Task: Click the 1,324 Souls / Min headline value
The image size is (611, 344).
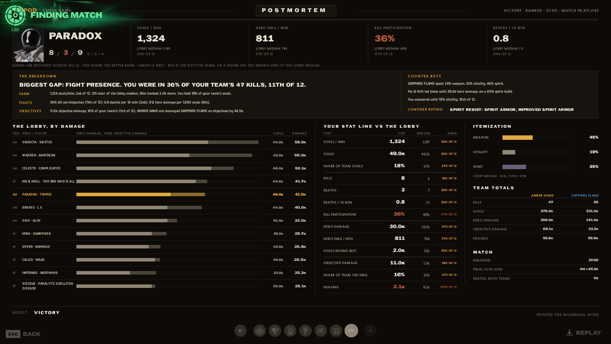Action: (151, 39)
